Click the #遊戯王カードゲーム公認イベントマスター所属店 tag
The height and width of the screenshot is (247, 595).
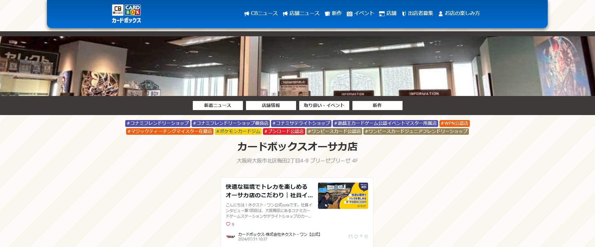(386, 123)
